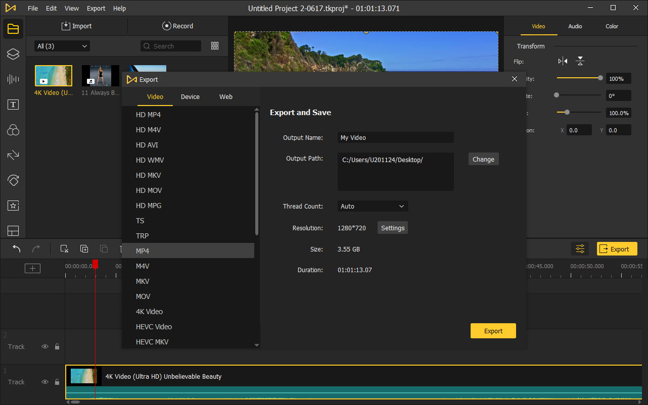Switch to the Color properties tab

612,26
